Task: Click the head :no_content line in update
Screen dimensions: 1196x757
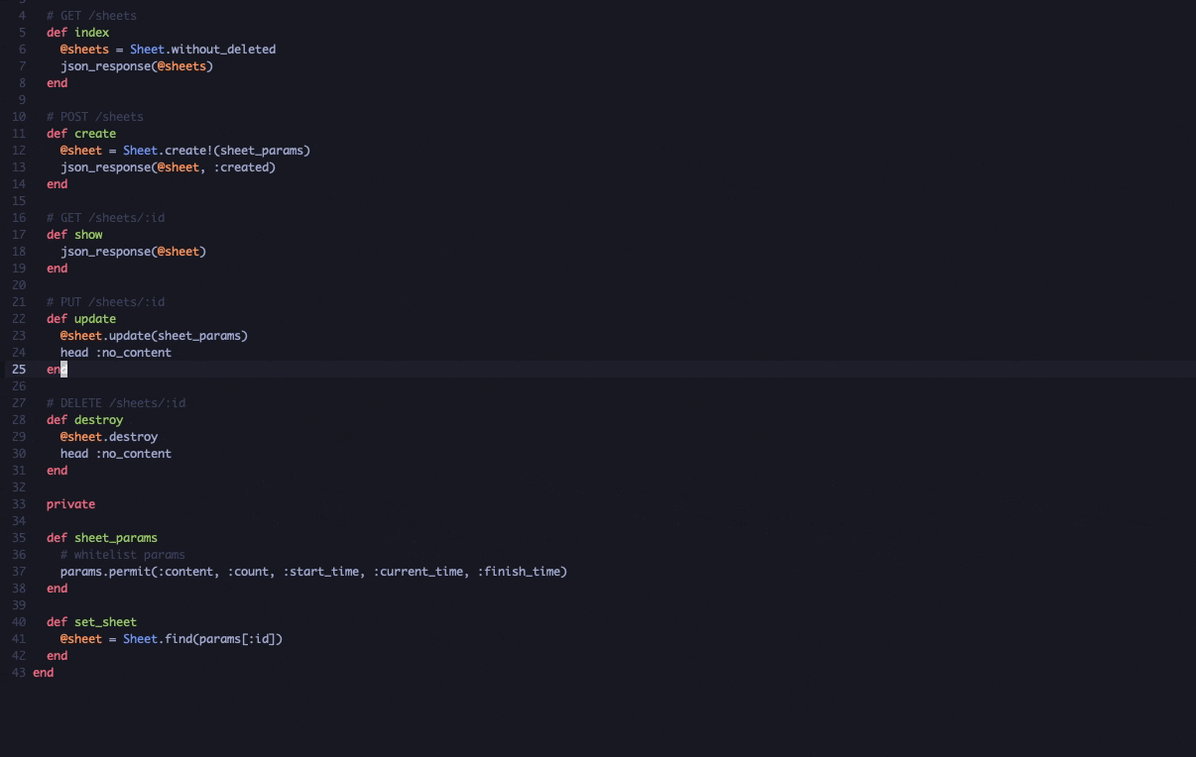Action: (116, 352)
